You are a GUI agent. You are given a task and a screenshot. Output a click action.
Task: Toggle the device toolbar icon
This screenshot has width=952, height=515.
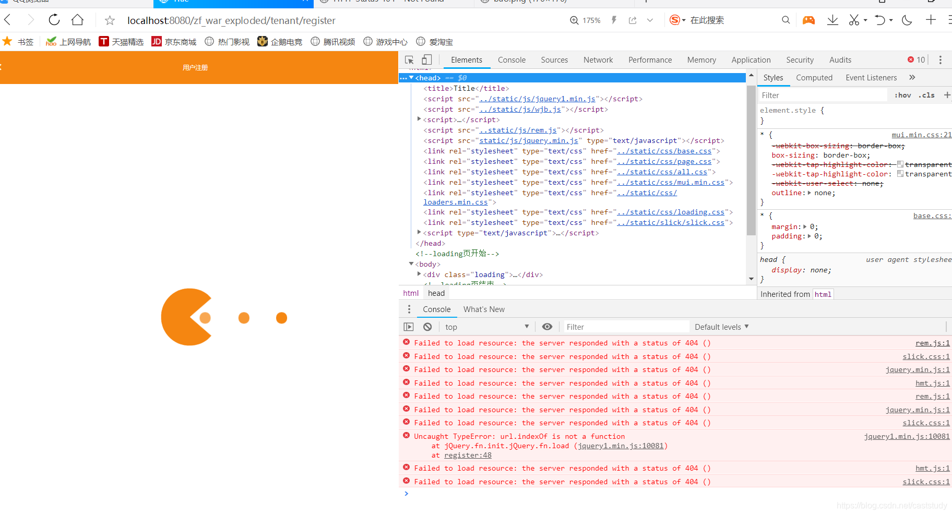(x=427, y=60)
